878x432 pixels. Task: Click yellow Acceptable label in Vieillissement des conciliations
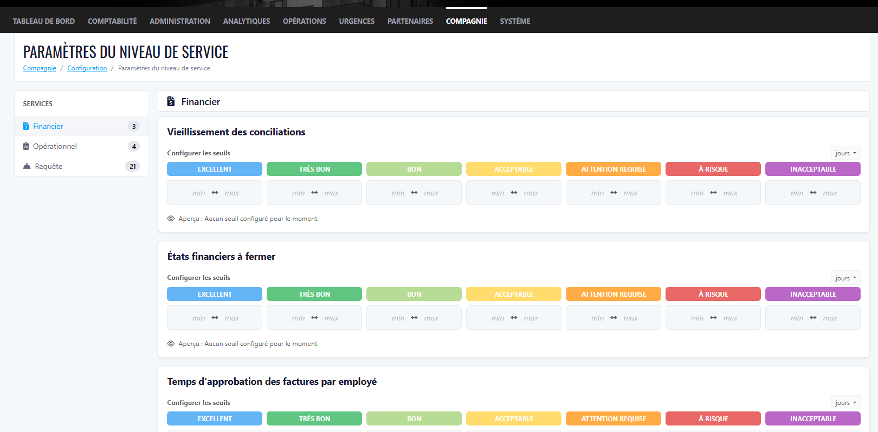click(514, 169)
